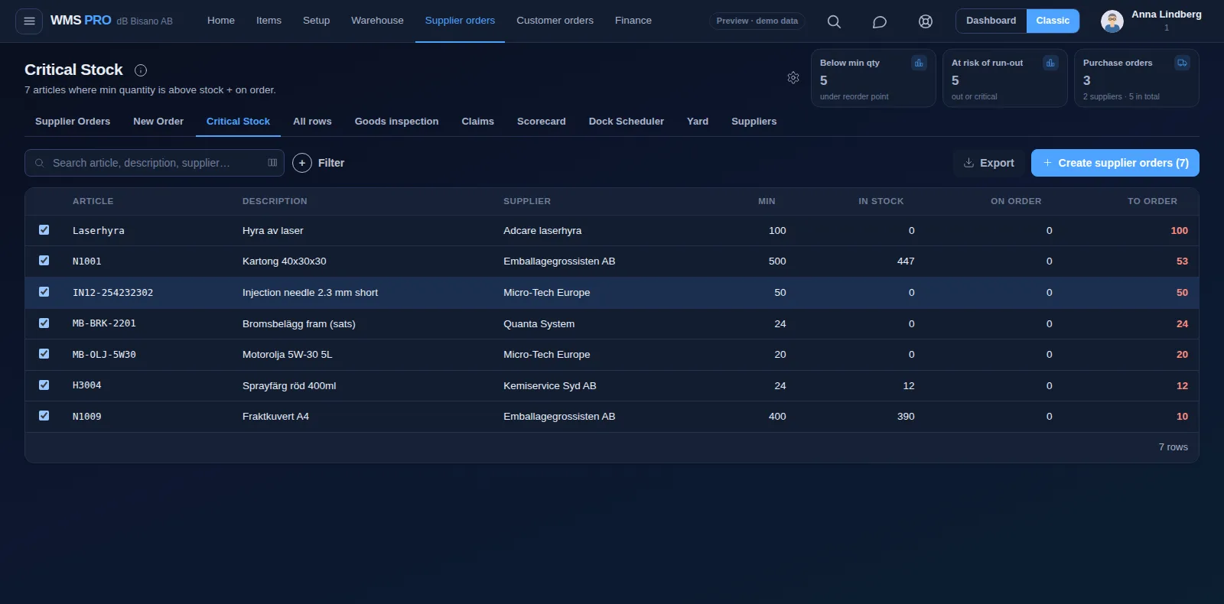Click the search article input field

[x=155, y=163]
